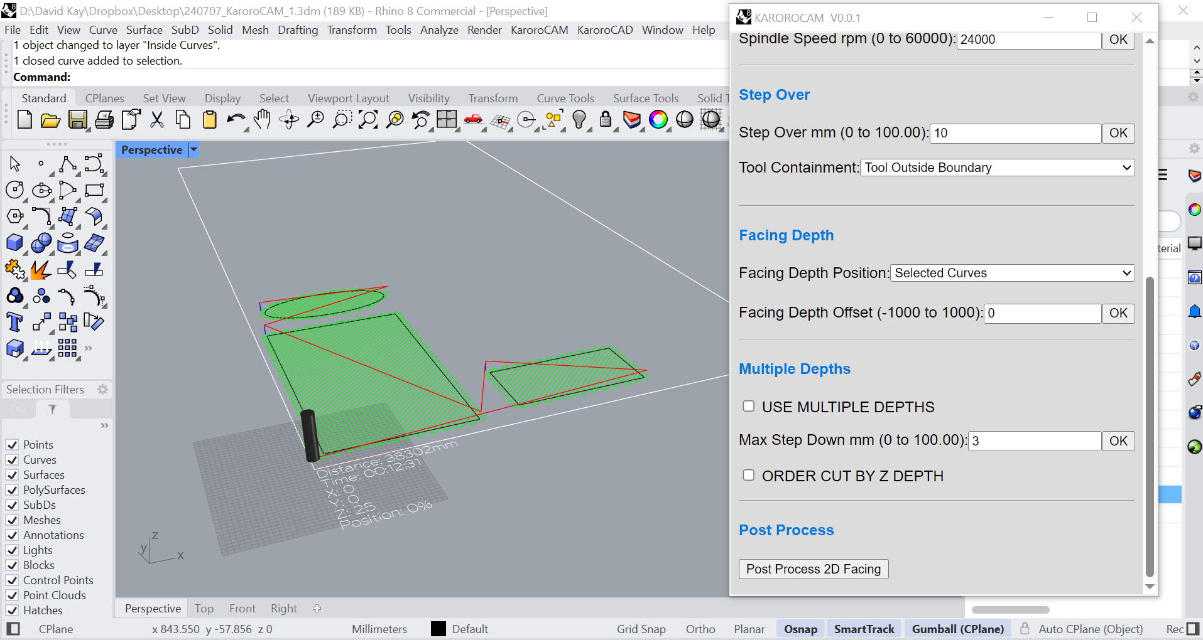Viewport: 1203px width, 640px height.
Task: Click the four-viewport layout icon
Action: [447, 119]
